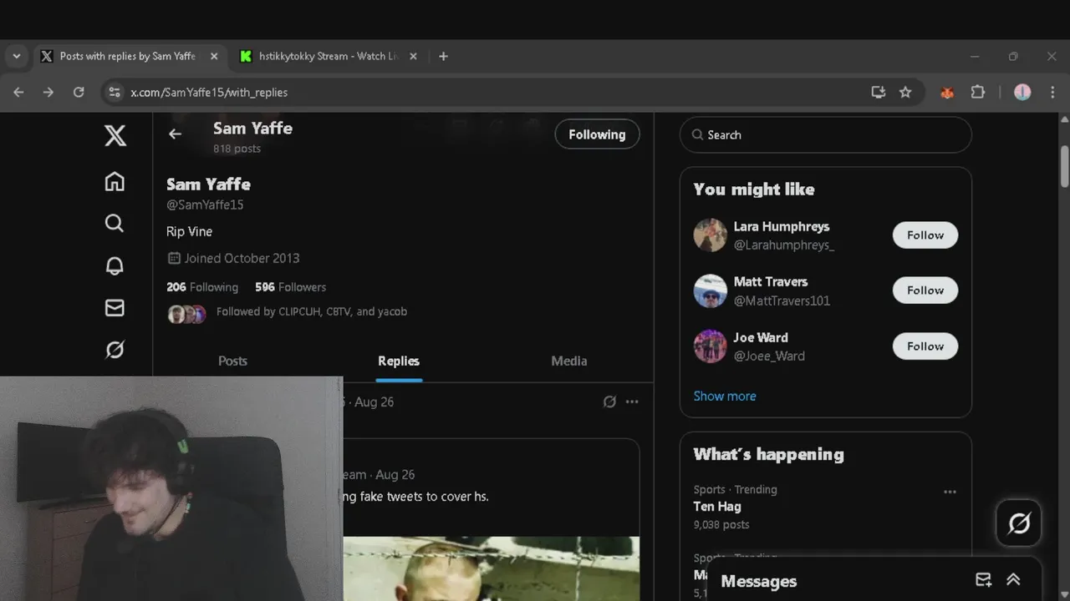The height and width of the screenshot is (601, 1070).
Task: Switch to the Posts profile tab
Action: coord(232,361)
